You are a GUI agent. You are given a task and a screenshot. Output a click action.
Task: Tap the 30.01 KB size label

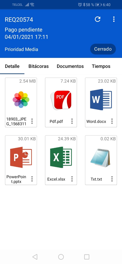tap(27, 139)
